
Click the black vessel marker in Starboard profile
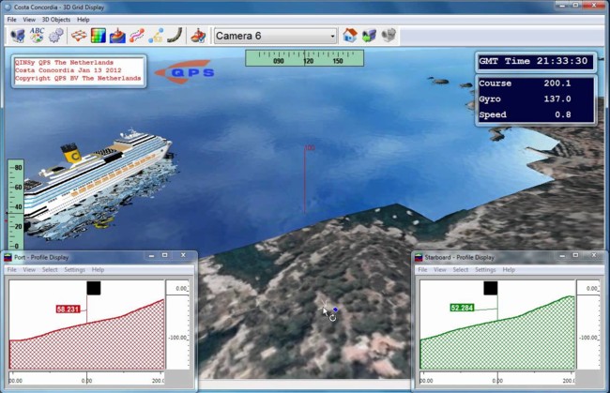tap(491, 289)
